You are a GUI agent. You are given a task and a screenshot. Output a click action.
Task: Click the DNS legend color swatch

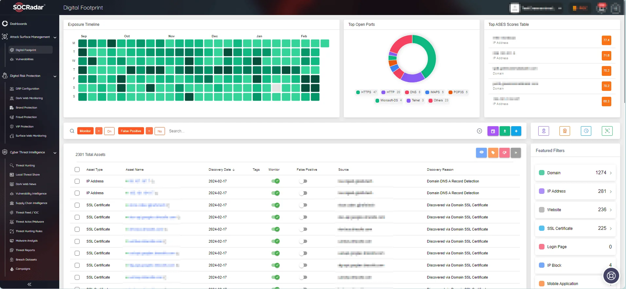point(407,92)
